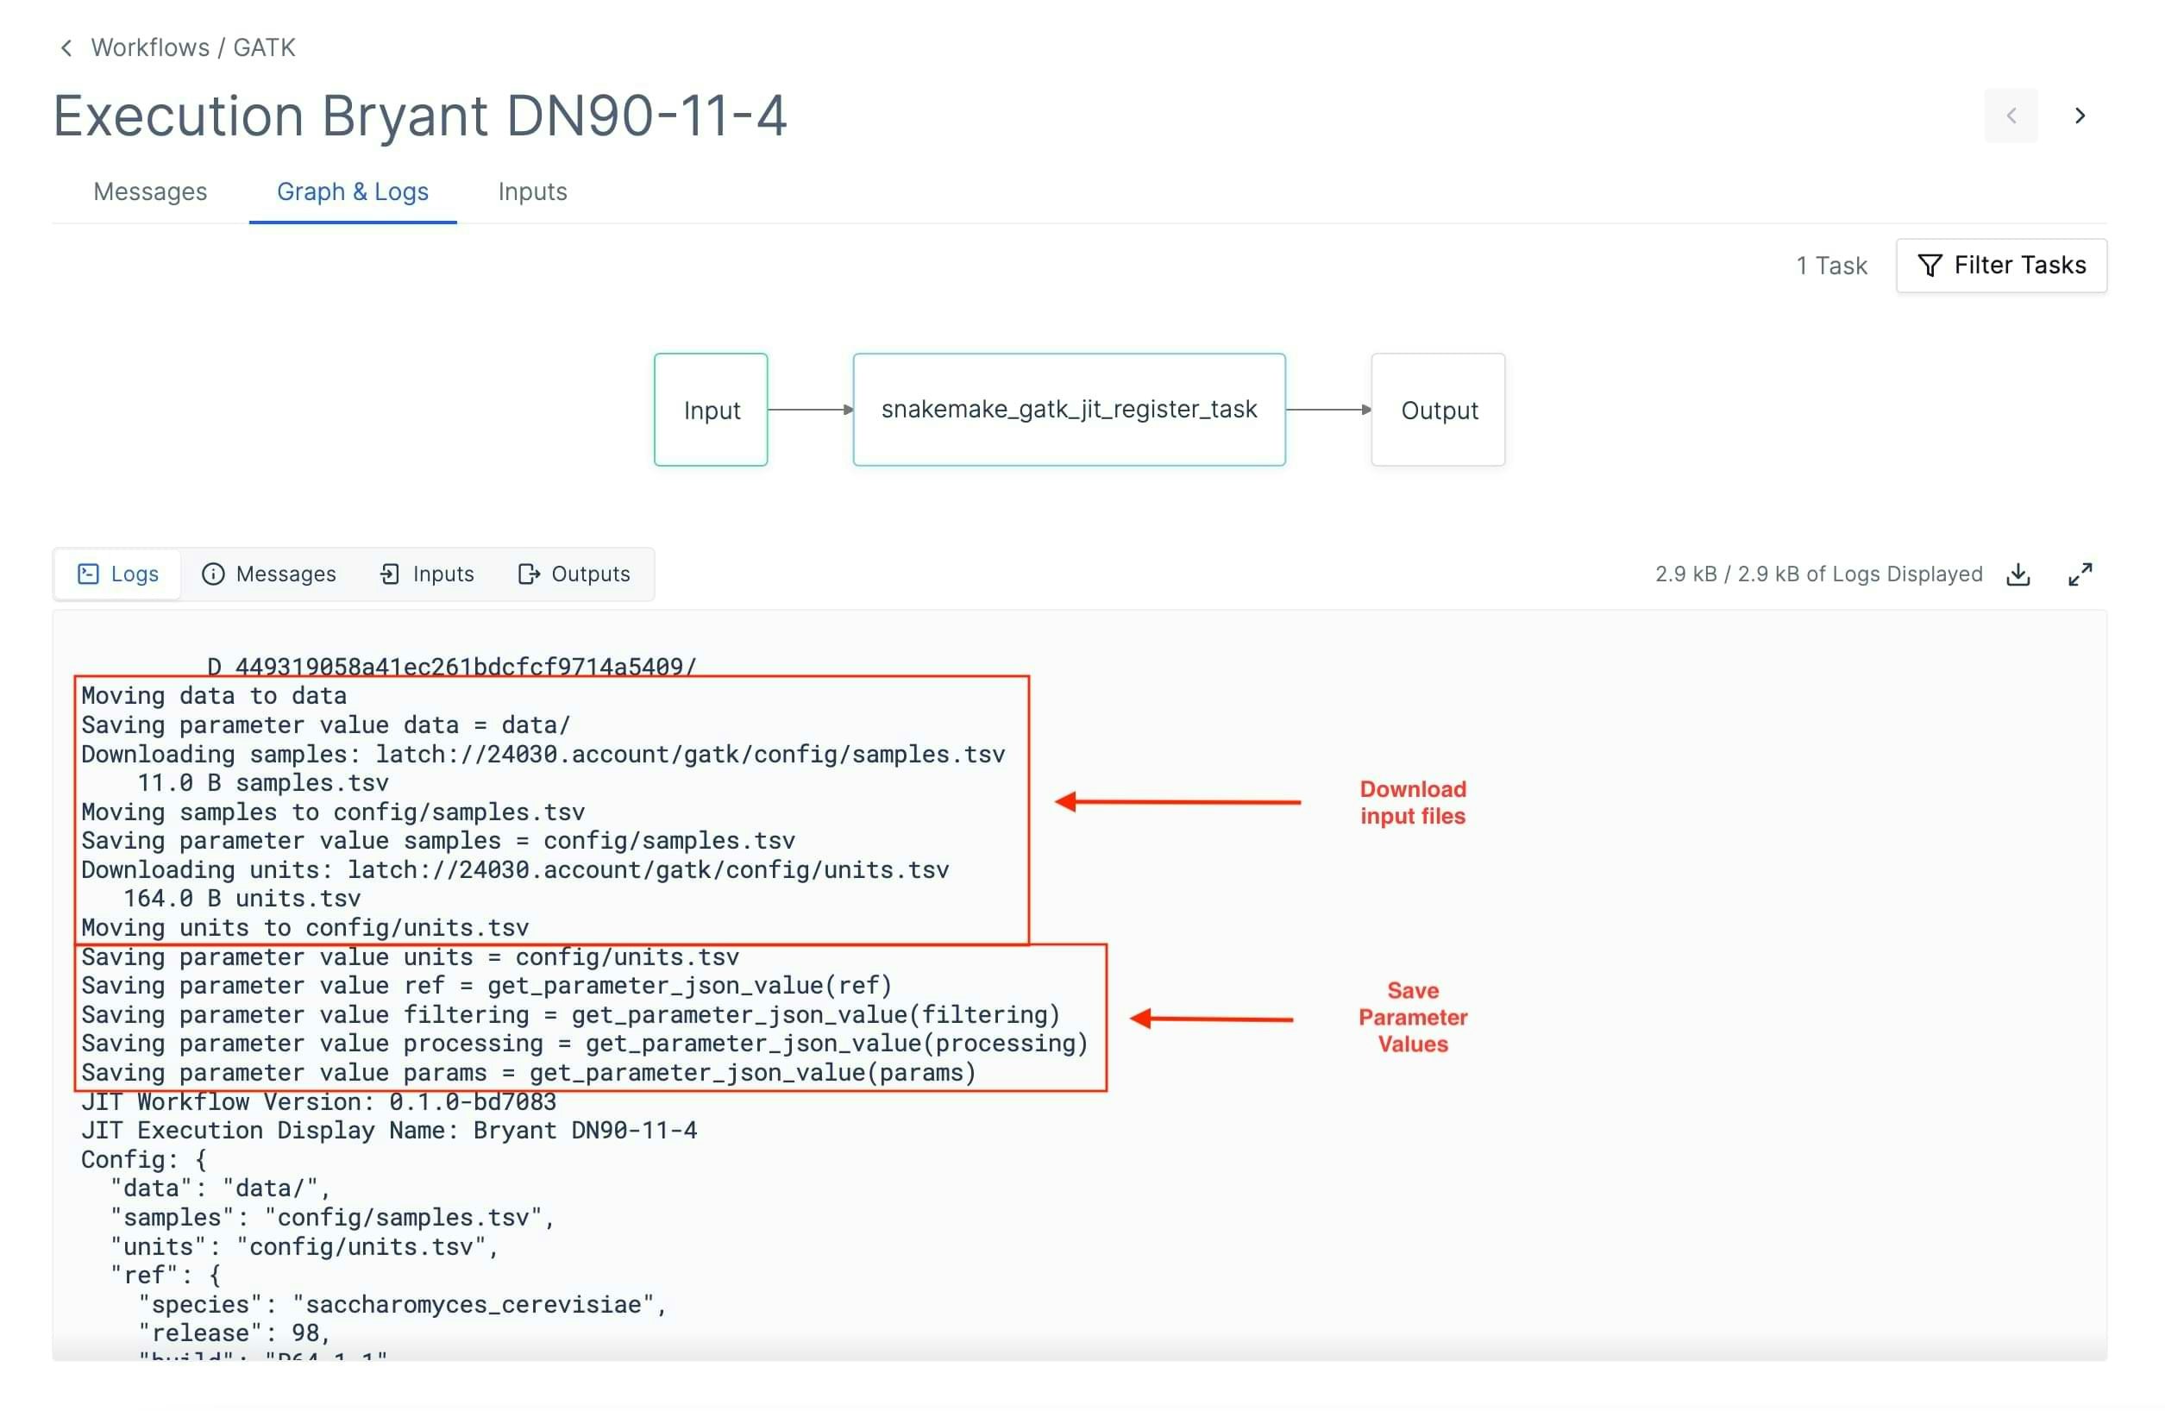Click log line '164.0 B units.tsv'
Viewport: 2165px width, 1411px height.
pos(242,899)
